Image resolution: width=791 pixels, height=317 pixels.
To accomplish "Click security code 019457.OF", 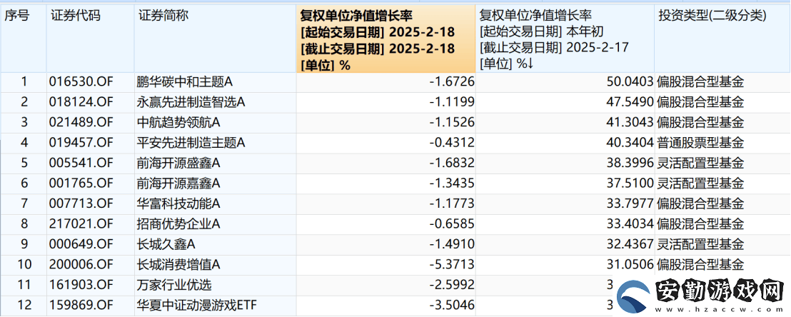I will point(81,144).
